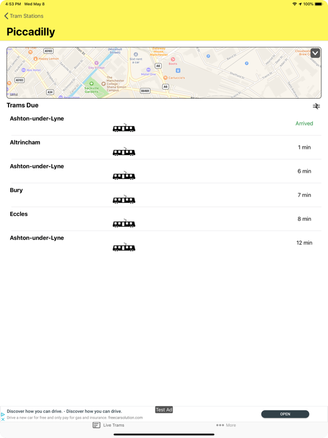328x438 pixels.
Task: Tap the 7 min arrival time
Action: pyautogui.click(x=304, y=195)
